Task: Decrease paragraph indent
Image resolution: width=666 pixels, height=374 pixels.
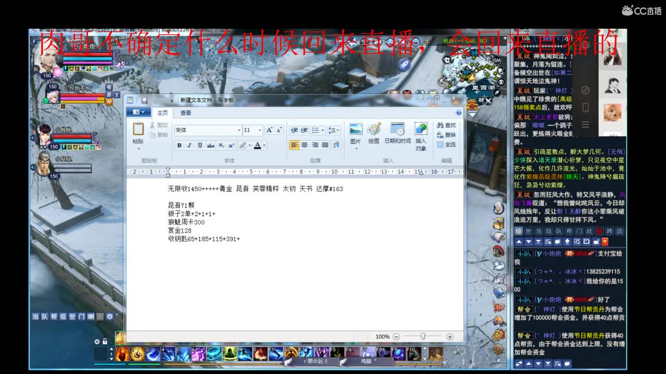Action: click(x=294, y=130)
